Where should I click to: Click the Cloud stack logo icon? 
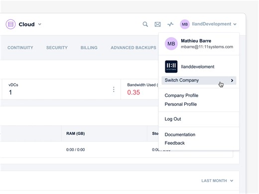pyautogui.click(x=10, y=24)
